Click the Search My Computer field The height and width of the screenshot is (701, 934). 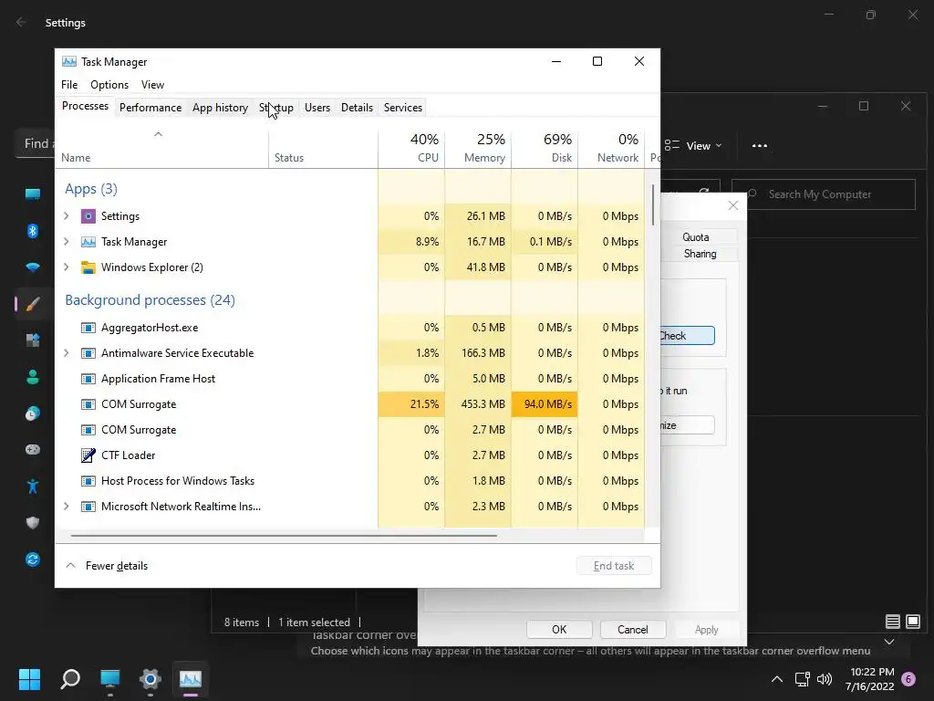(824, 194)
